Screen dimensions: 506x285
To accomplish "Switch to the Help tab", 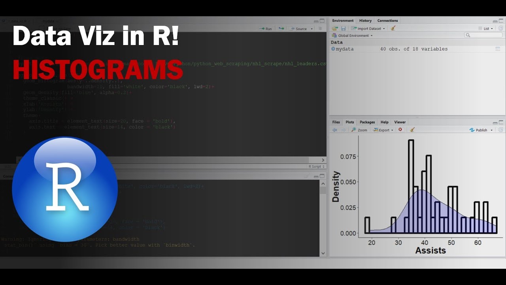I will click(384, 122).
